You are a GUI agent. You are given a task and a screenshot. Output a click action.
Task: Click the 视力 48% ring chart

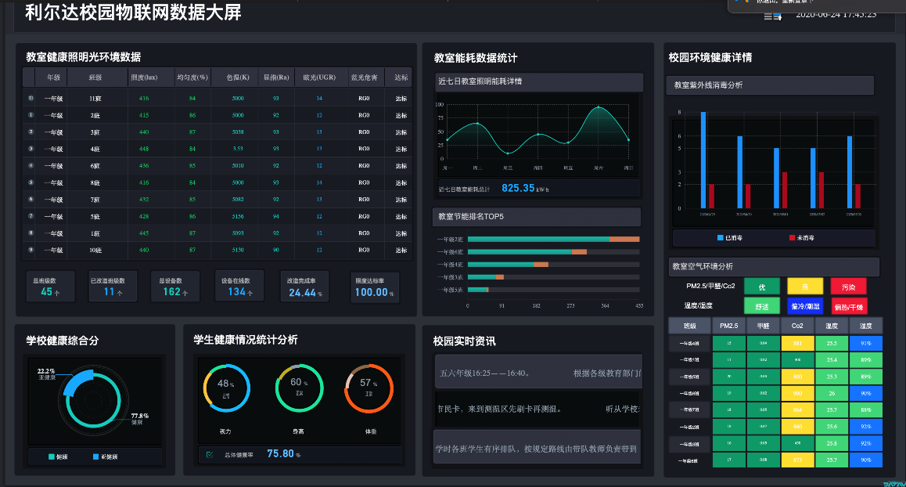tap(227, 388)
